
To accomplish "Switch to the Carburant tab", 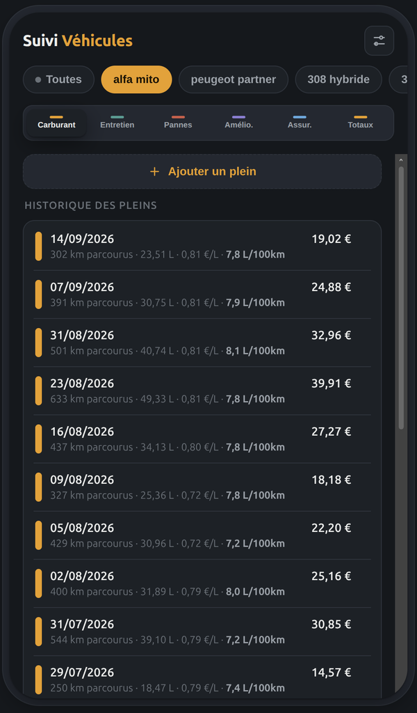I will (x=57, y=123).
